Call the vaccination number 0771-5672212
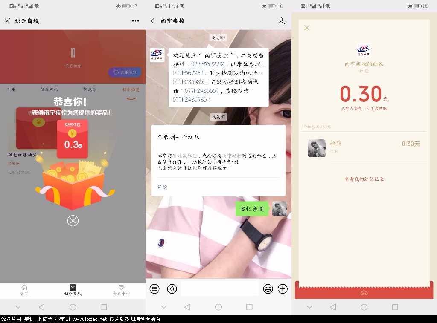The width and height of the screenshot is (437, 323). point(208,64)
